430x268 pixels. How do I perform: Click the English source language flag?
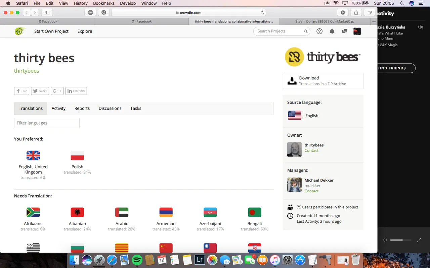tap(295, 115)
